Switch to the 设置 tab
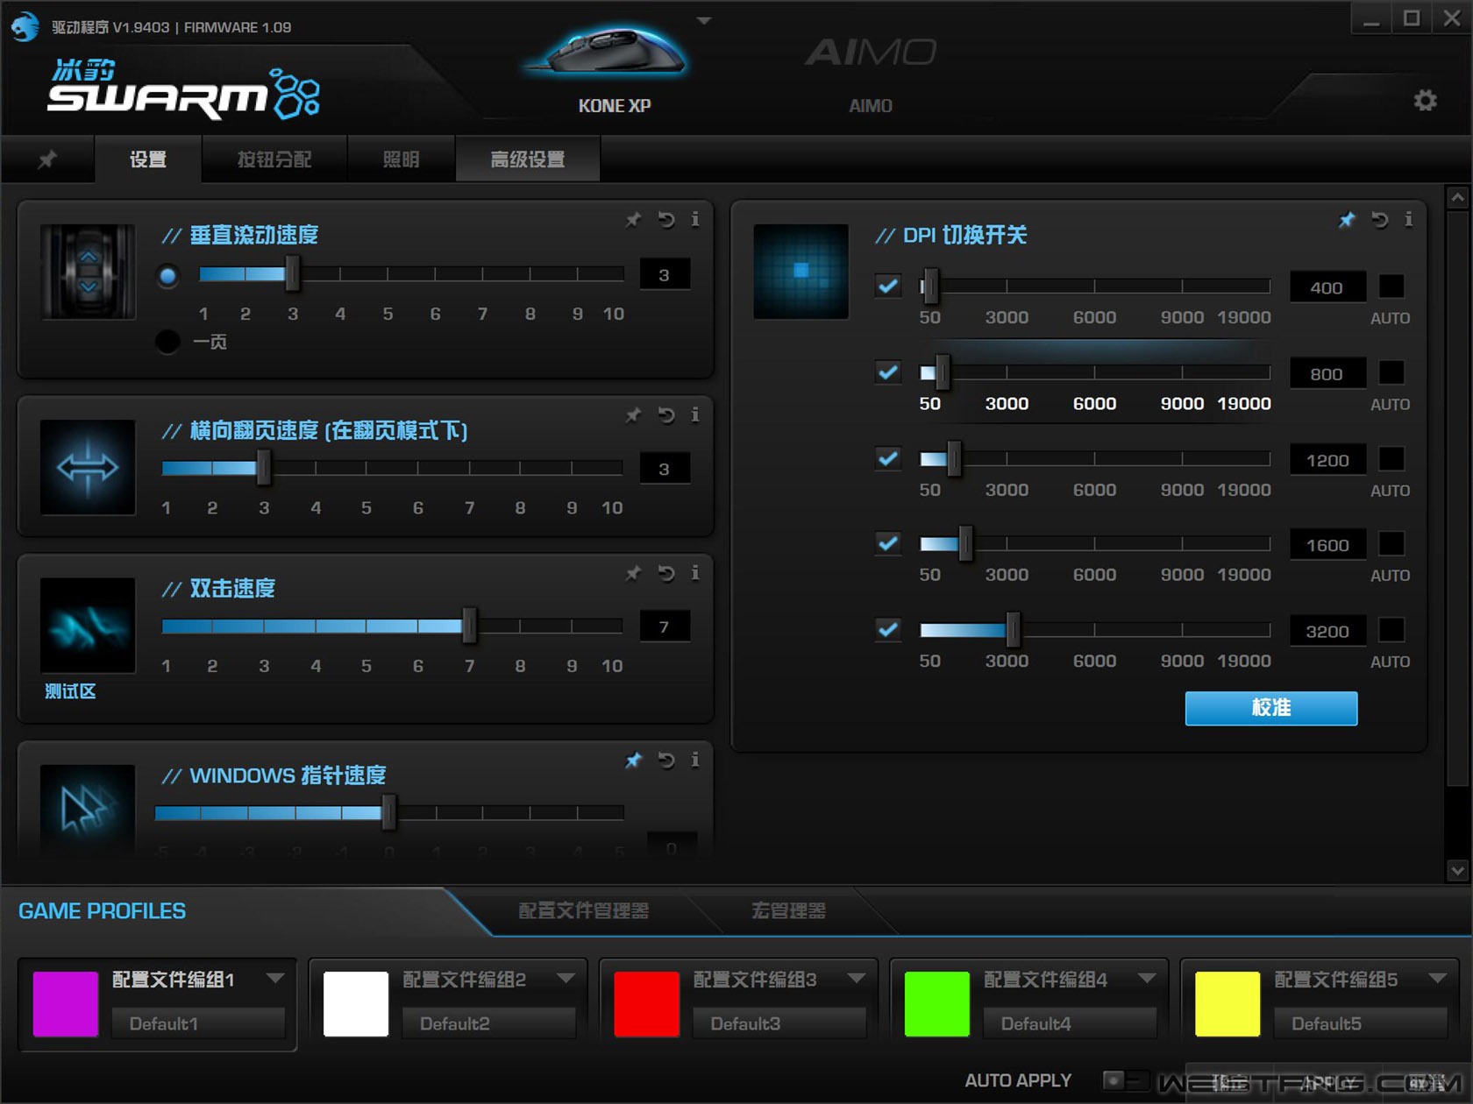The height and width of the screenshot is (1104, 1473). click(148, 159)
